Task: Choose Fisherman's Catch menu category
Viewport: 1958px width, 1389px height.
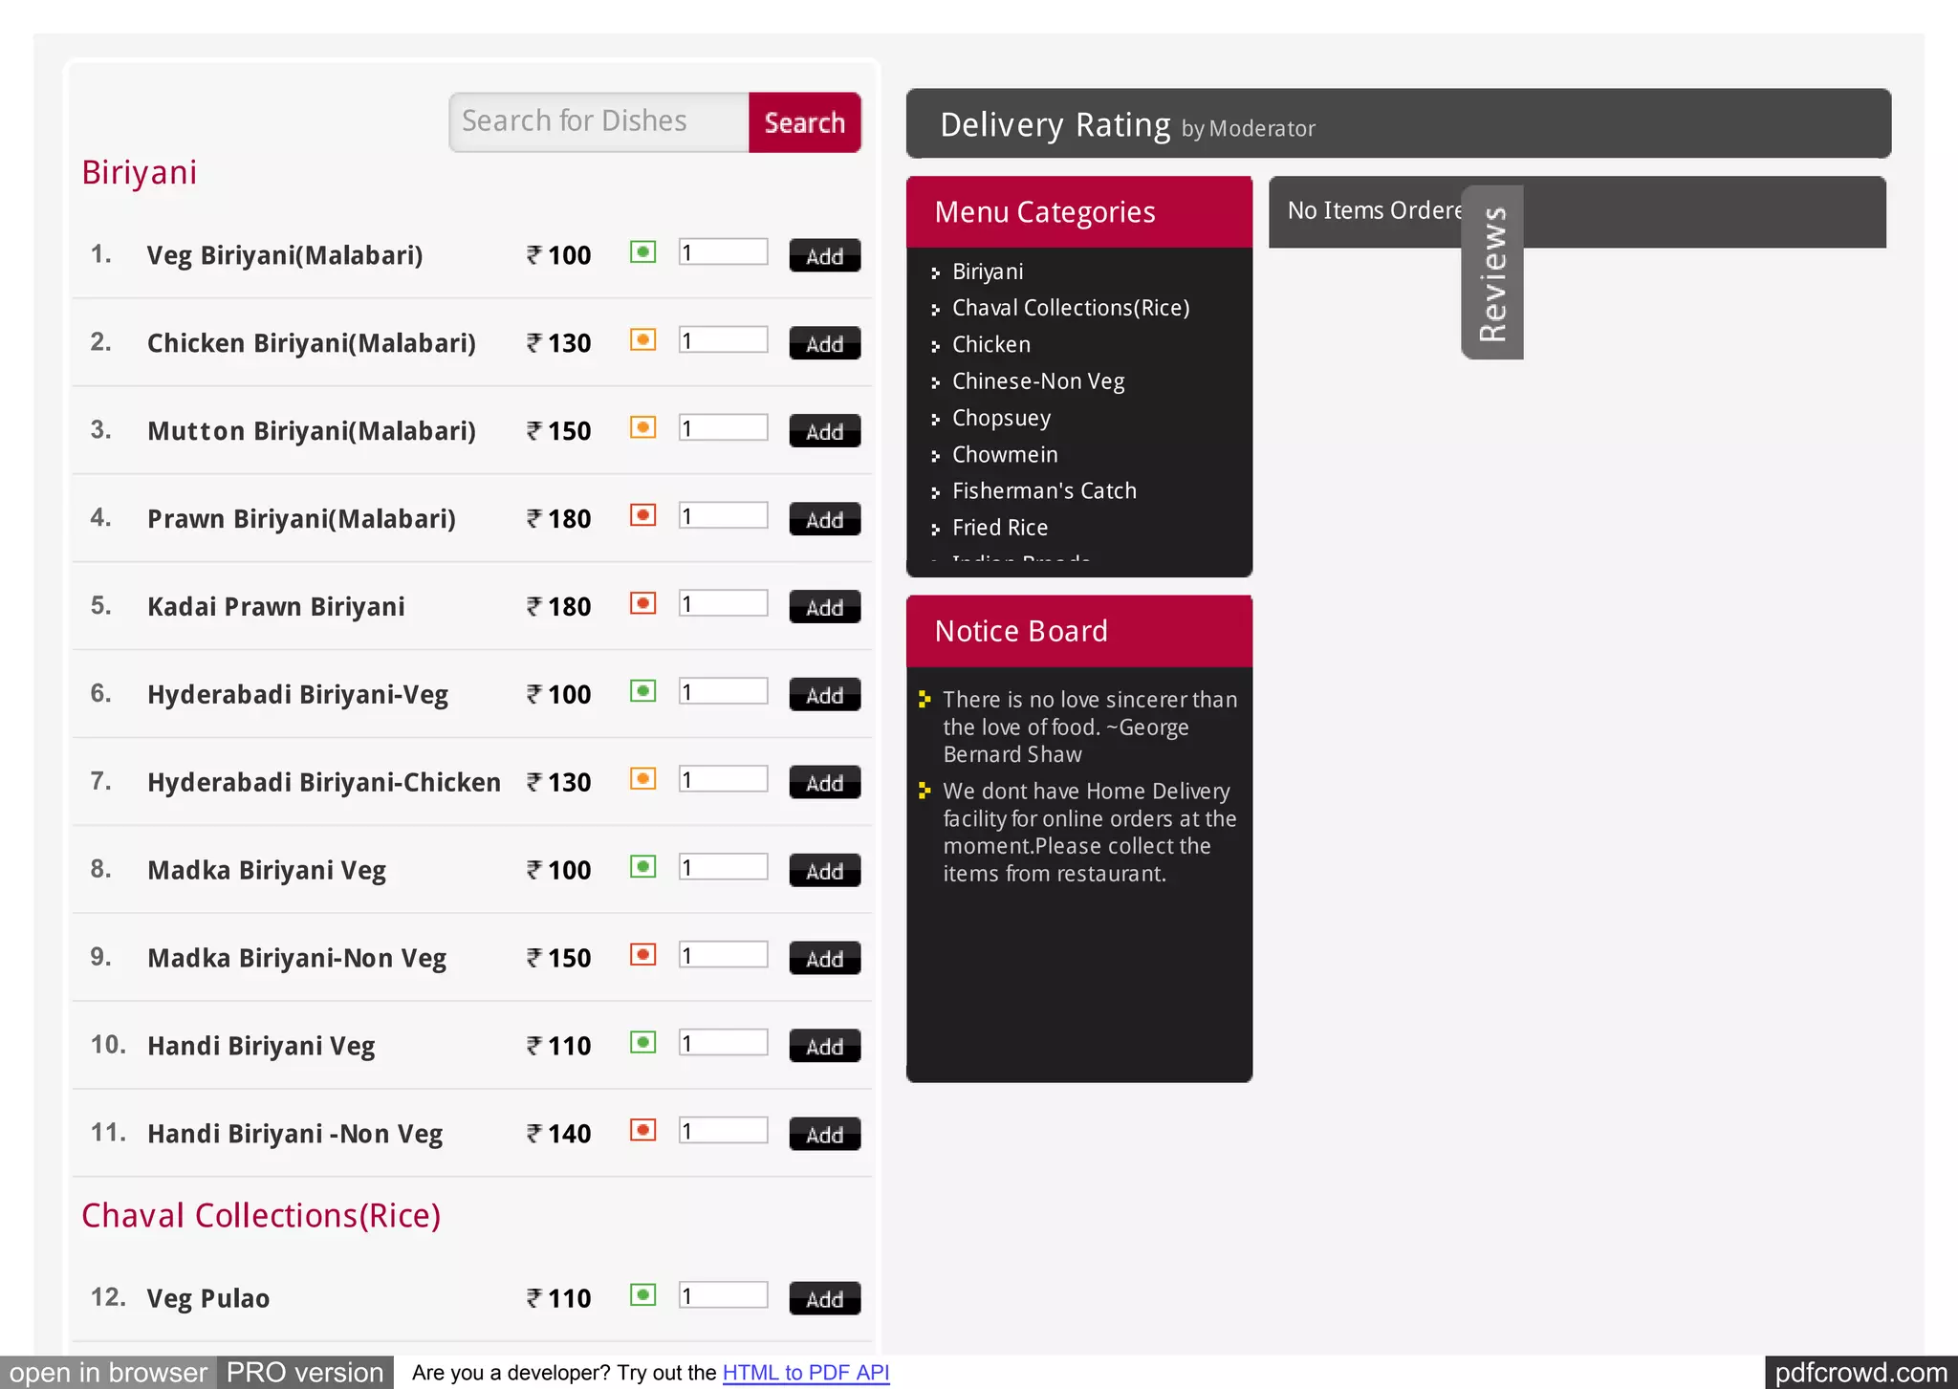Action: (1044, 491)
